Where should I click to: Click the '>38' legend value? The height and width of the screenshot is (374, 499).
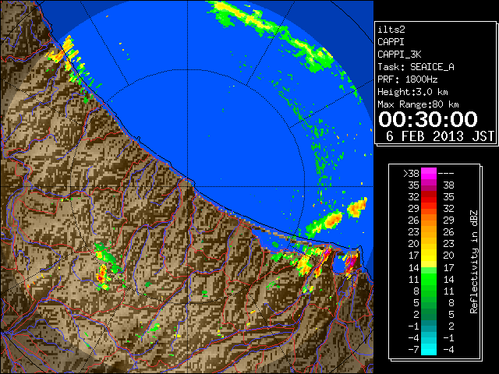[x=411, y=173]
